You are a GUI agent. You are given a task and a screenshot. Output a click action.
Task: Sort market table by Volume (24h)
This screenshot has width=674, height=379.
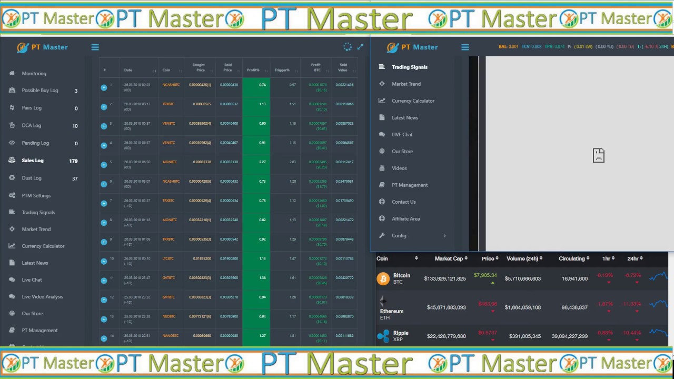[524, 258]
